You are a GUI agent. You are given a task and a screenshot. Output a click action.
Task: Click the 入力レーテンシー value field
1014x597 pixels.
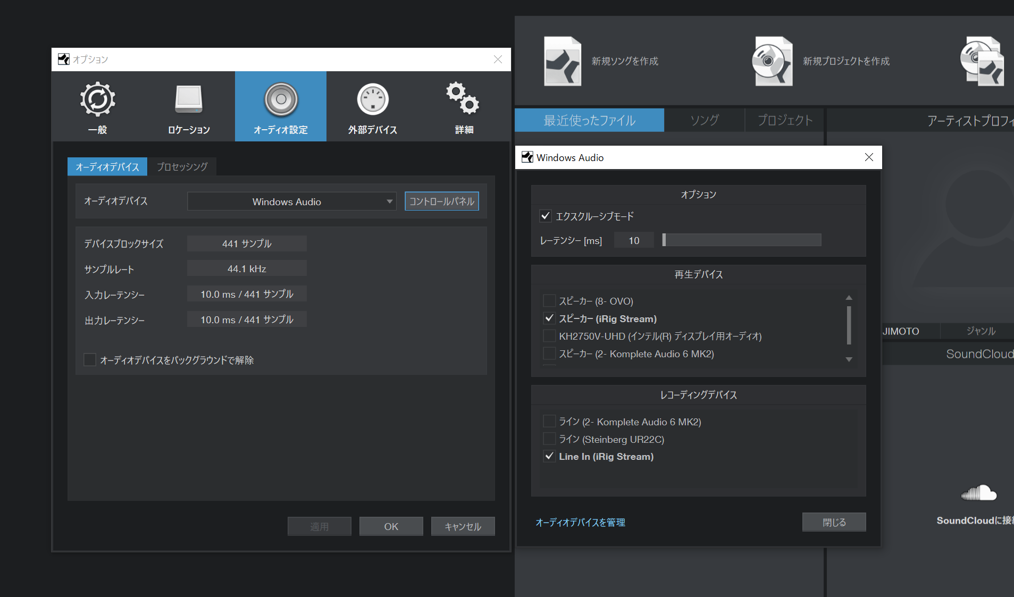tap(247, 294)
